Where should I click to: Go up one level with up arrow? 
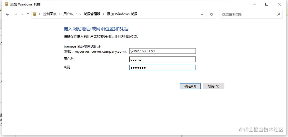(x=28, y=14)
